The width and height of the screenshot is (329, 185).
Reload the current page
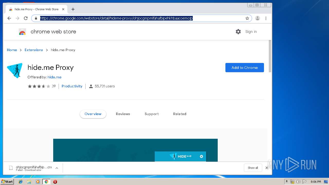26,18
